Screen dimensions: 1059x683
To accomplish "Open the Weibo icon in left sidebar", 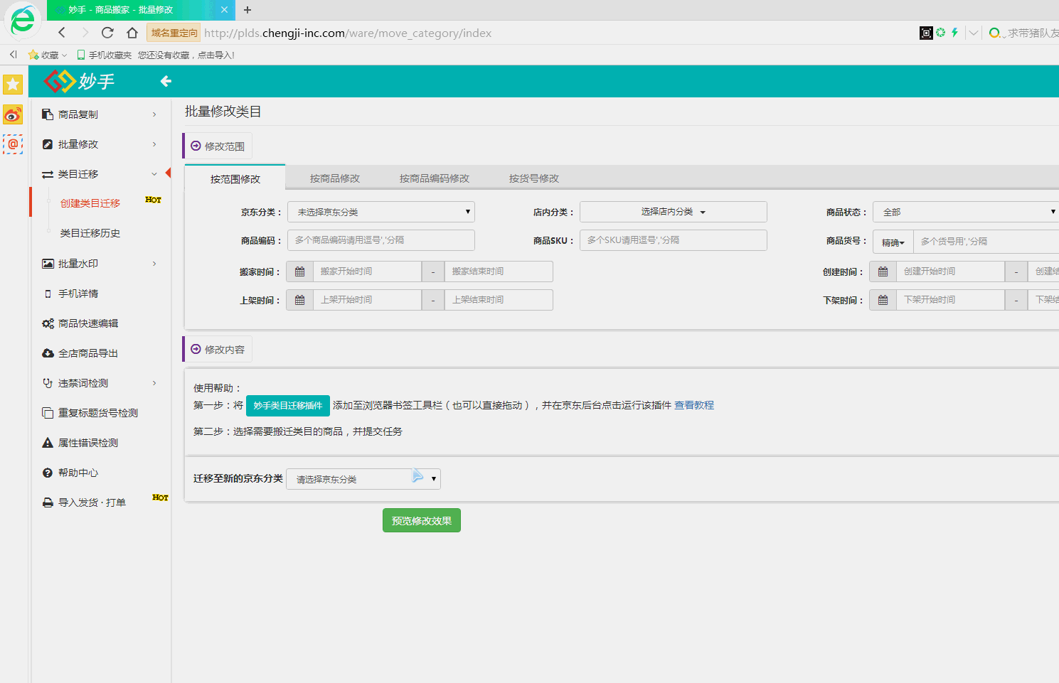I will [x=13, y=114].
